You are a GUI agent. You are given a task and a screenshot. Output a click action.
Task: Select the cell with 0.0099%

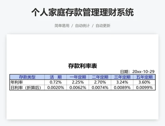pos(144,88)
